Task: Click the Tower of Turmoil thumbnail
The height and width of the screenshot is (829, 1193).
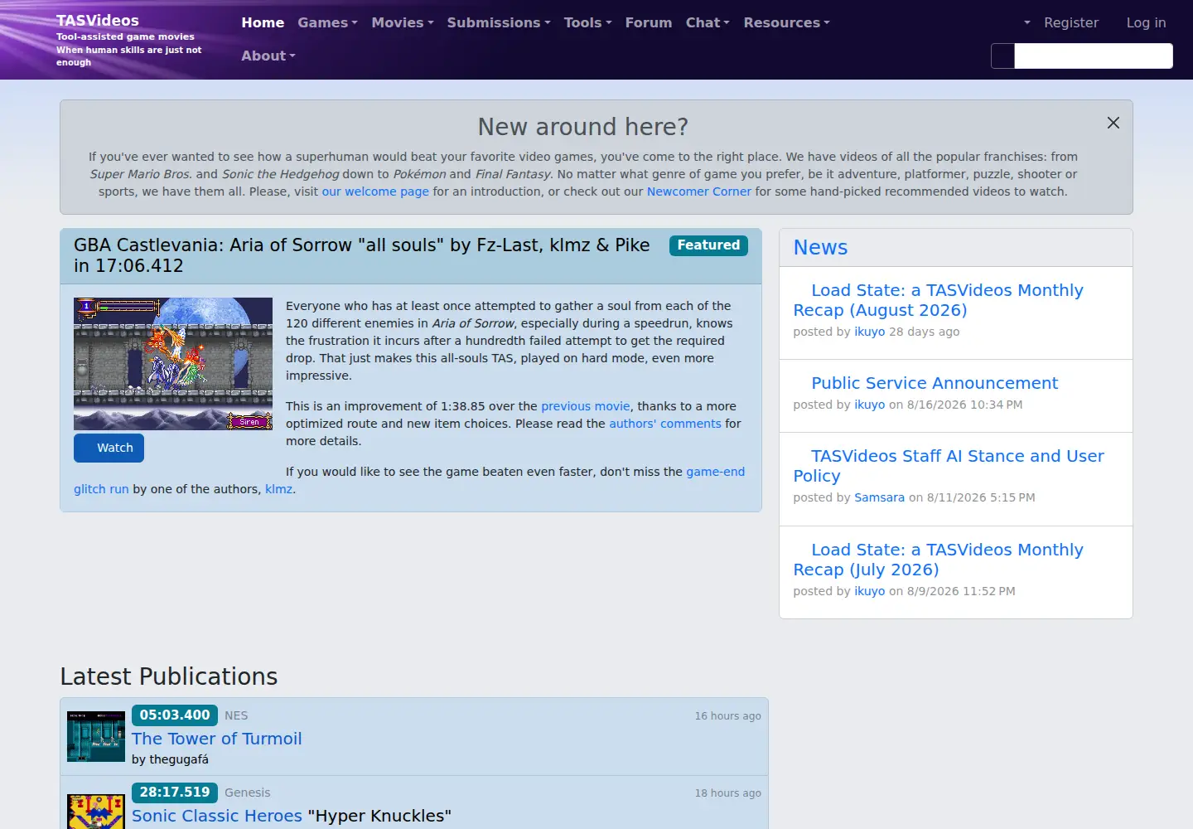Action: pyautogui.click(x=96, y=736)
